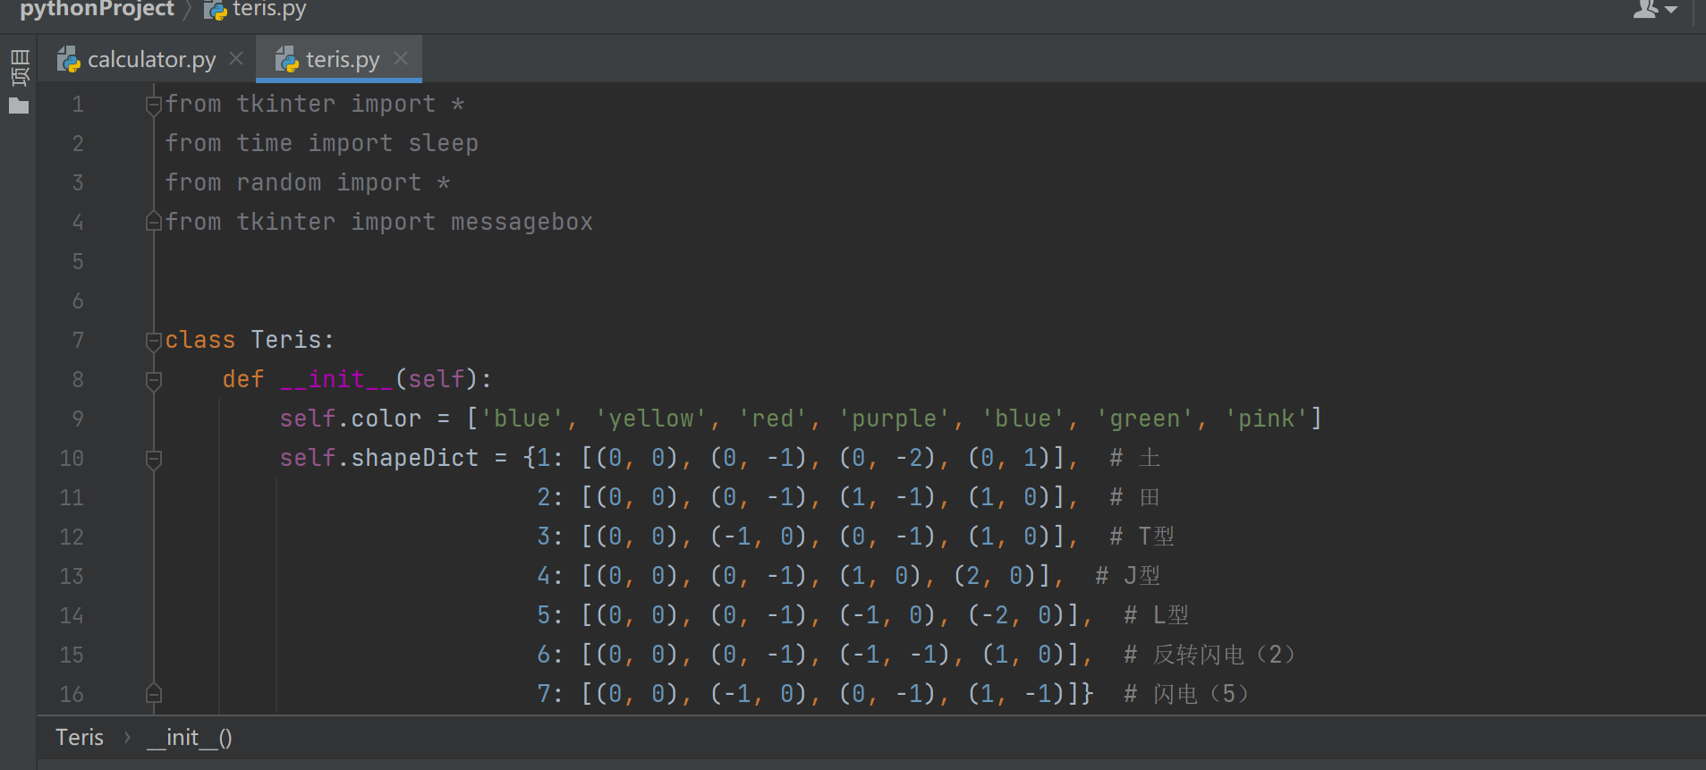
Task: Click the Python file icon on calculator.py tab
Action: (x=68, y=60)
